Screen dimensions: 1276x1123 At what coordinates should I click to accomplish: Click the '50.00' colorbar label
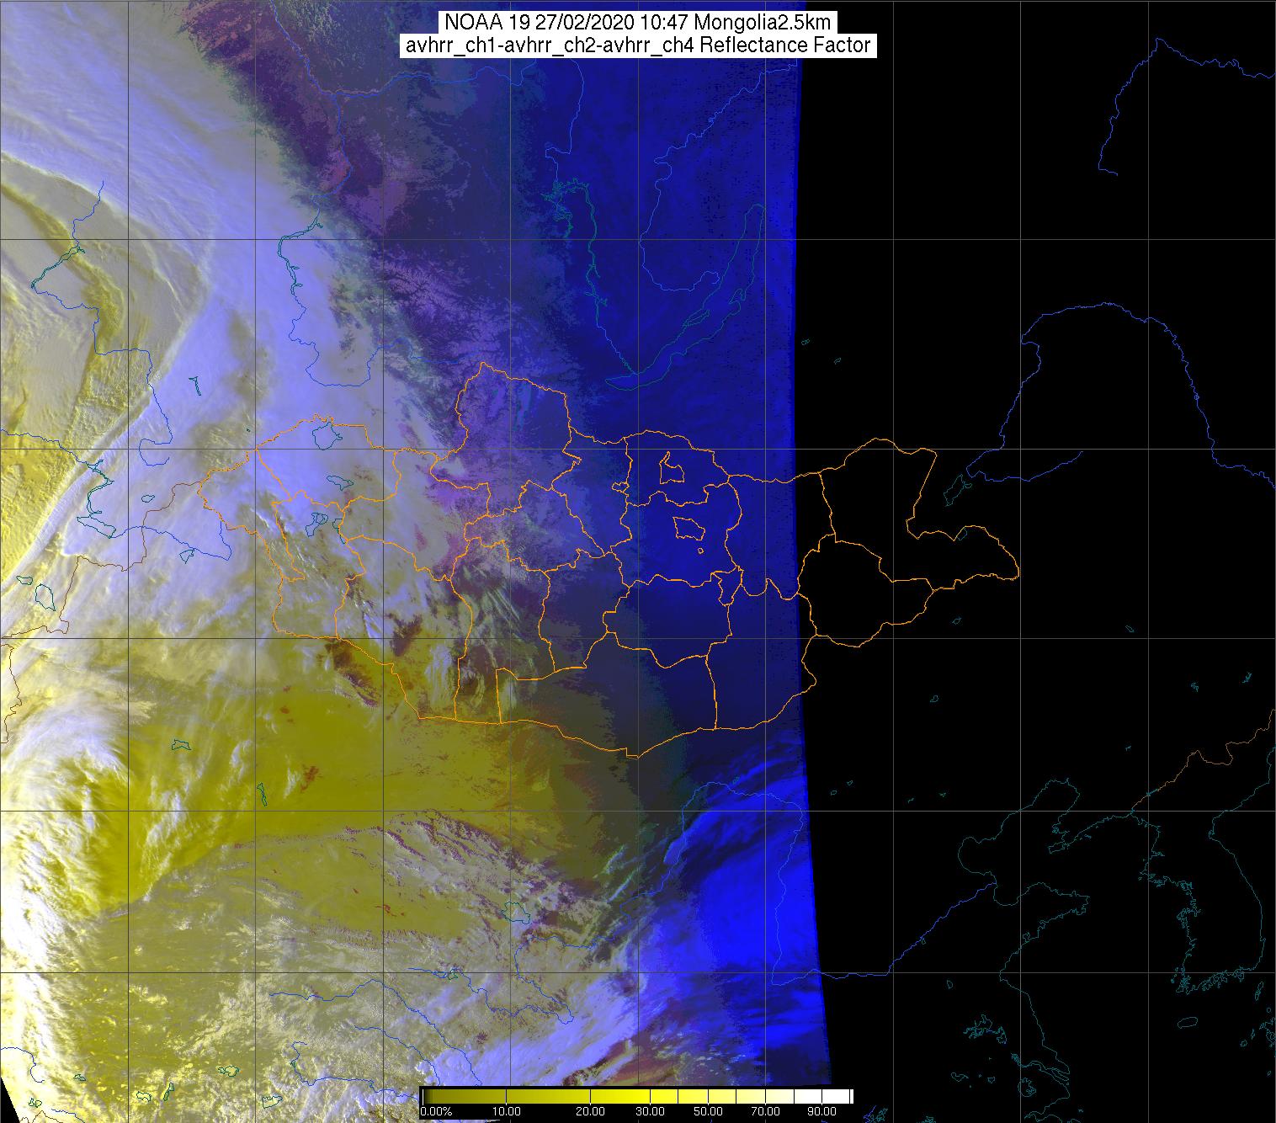click(708, 1111)
